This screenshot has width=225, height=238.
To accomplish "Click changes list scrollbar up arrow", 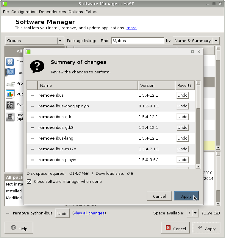I will pos(198,83).
